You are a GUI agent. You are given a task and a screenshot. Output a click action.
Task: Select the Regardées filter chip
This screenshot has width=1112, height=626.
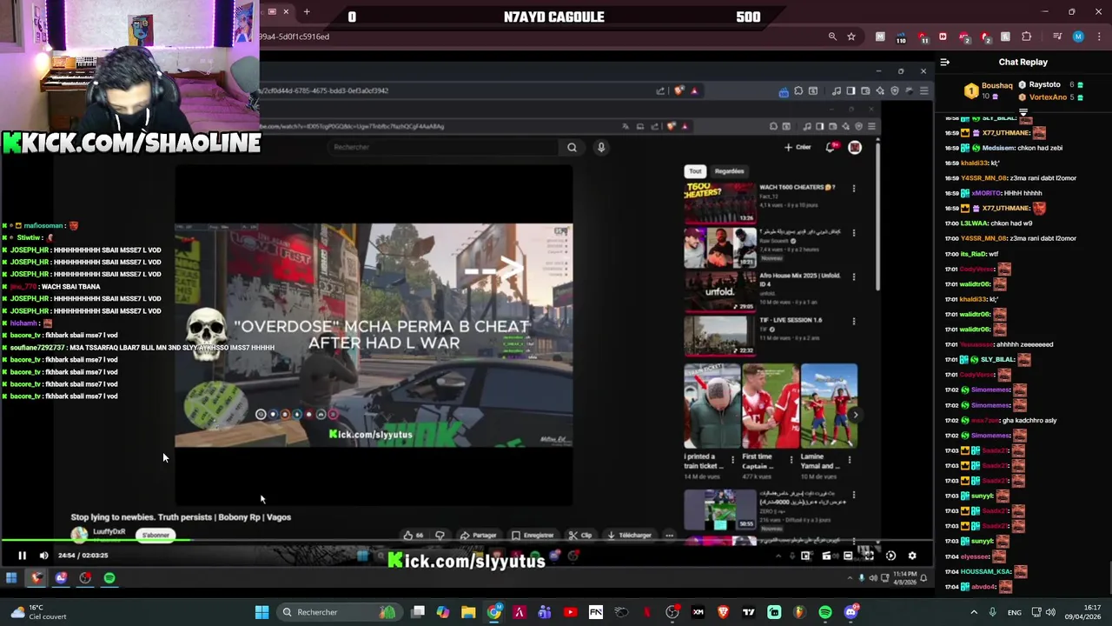click(729, 171)
